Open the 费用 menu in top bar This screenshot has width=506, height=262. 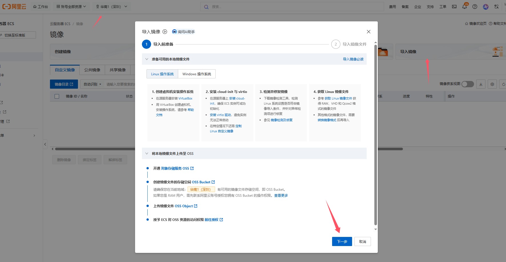pyautogui.click(x=393, y=7)
